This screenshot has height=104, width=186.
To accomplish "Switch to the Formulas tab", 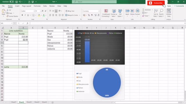I will click(x=37, y=6).
